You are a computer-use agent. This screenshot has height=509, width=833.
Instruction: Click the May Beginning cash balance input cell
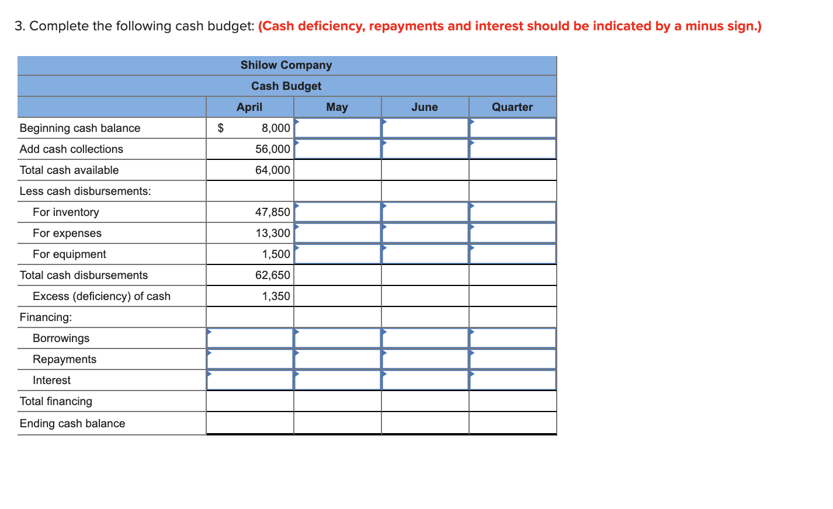pos(338,127)
